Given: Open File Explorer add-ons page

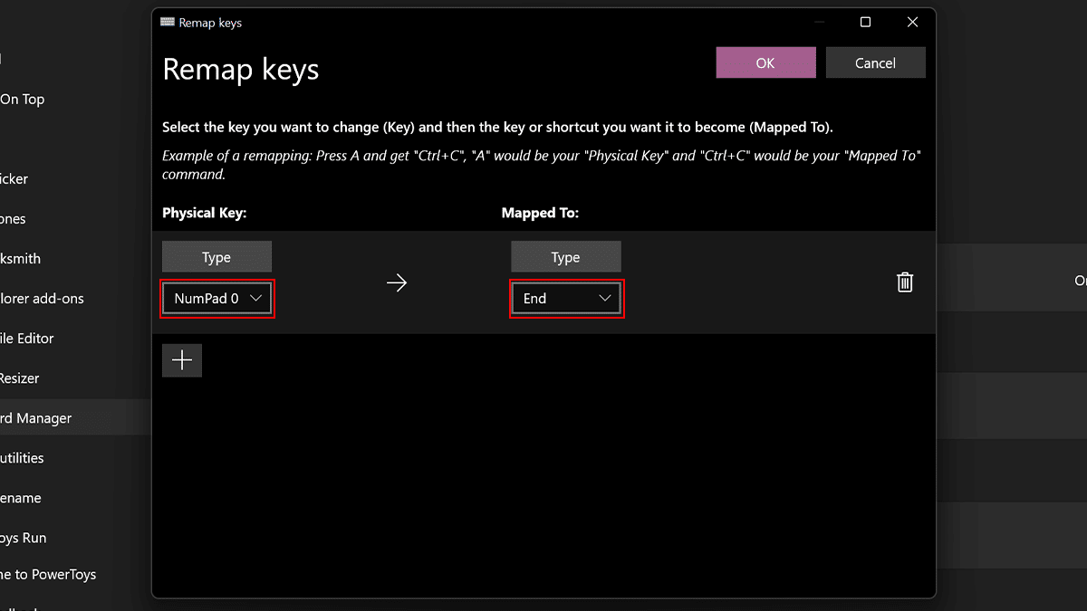Looking at the screenshot, I should click(42, 299).
